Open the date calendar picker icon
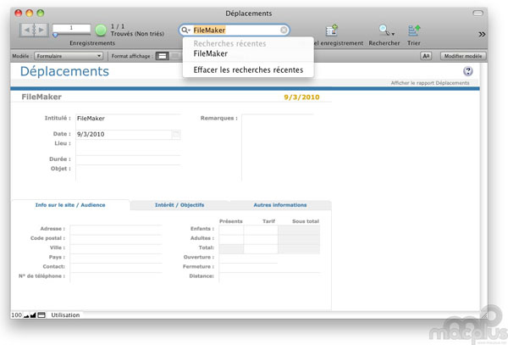 pos(176,134)
